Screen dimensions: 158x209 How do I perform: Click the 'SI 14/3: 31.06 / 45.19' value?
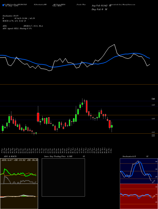[25, 18]
